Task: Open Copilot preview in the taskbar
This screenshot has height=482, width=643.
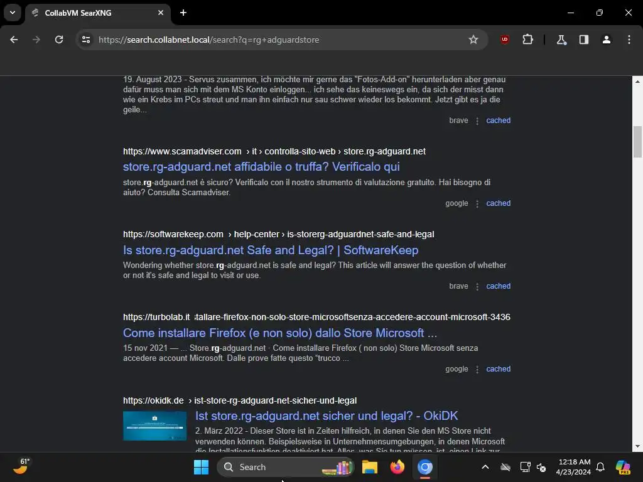Action: pyautogui.click(x=623, y=467)
